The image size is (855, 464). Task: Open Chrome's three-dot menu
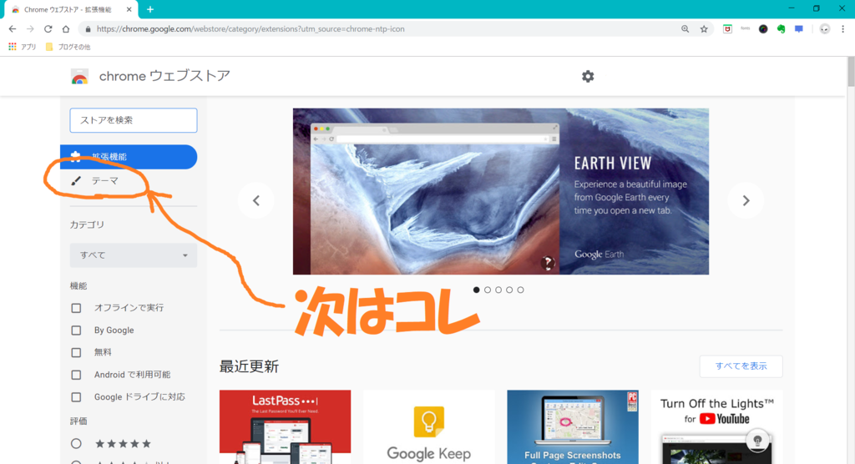(843, 29)
